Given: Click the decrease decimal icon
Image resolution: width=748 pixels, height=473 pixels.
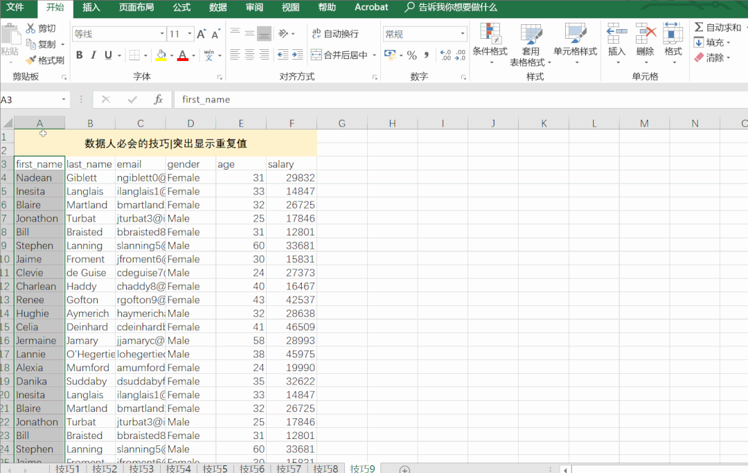Looking at the screenshot, I should pos(460,55).
